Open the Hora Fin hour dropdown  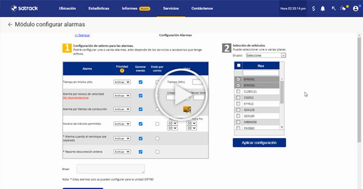[x=192, y=123]
